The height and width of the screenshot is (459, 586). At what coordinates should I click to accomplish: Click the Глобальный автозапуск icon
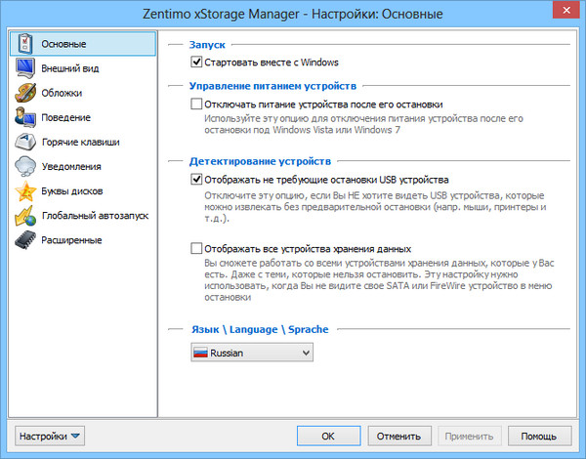tap(25, 216)
